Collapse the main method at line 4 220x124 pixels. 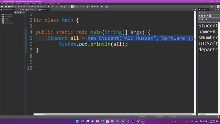pyautogui.click(x=33, y=32)
